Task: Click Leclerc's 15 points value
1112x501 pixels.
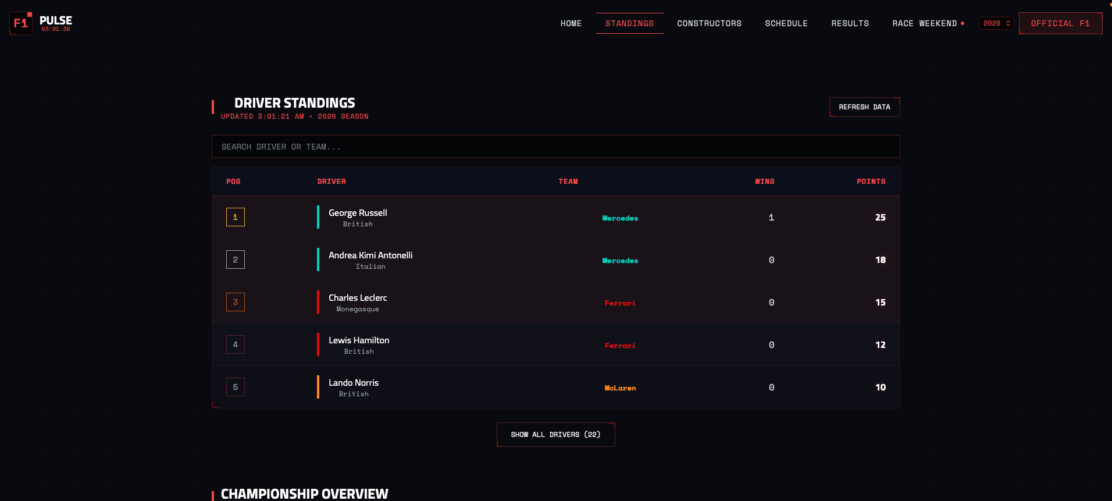Action: tap(881, 302)
